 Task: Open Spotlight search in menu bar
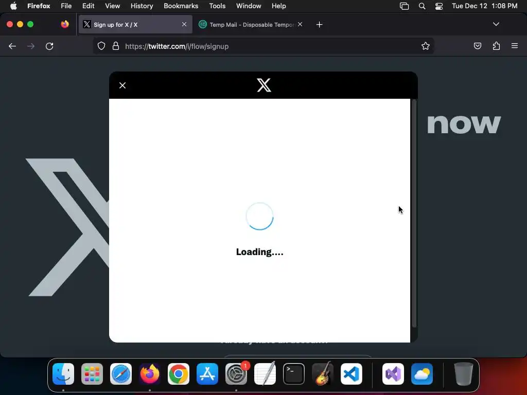[422, 6]
